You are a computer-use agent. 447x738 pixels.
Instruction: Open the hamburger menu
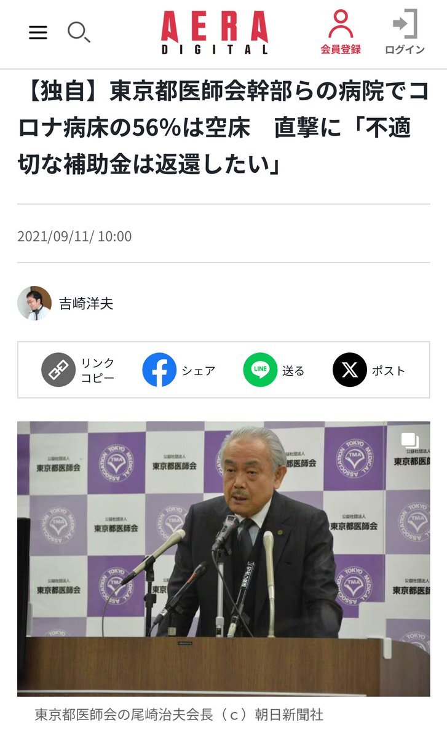(x=38, y=33)
